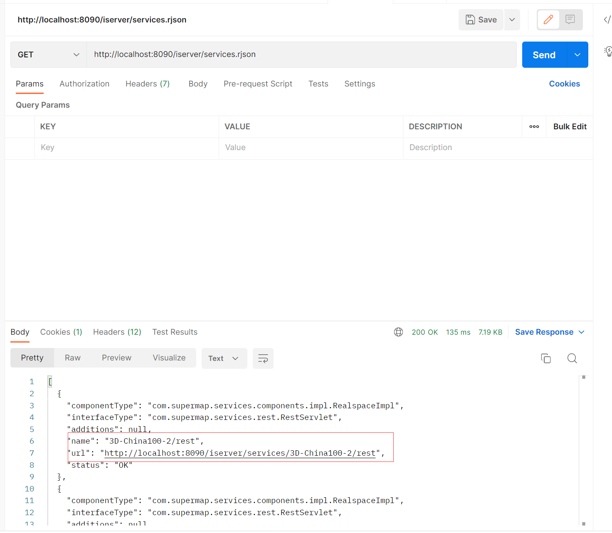Screen dimensions: 612x533
Task: Open the Save Response dropdown
Action: pos(550,332)
